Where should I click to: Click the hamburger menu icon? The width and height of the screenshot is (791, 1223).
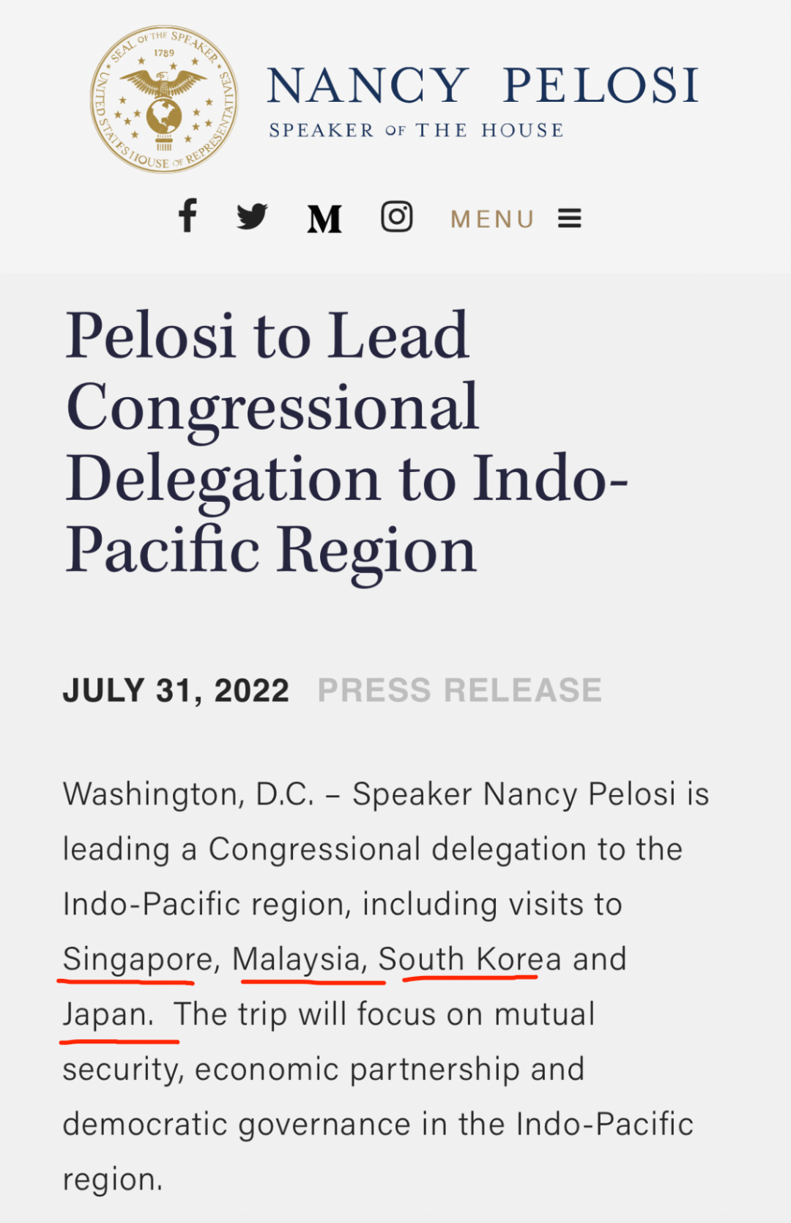(x=569, y=218)
